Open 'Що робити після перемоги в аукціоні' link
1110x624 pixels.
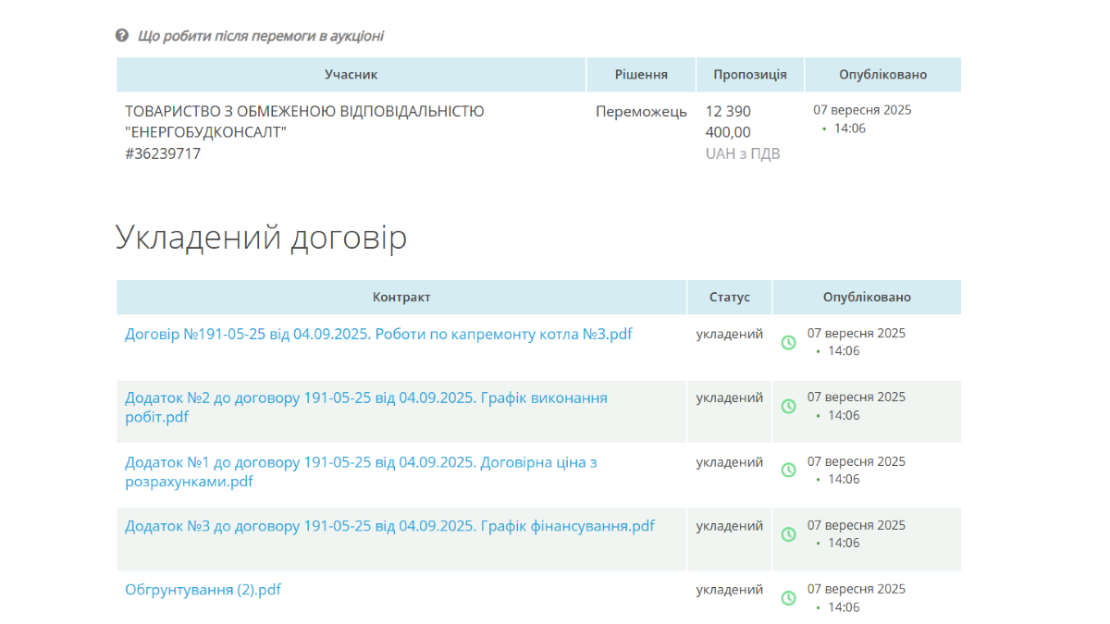click(260, 36)
